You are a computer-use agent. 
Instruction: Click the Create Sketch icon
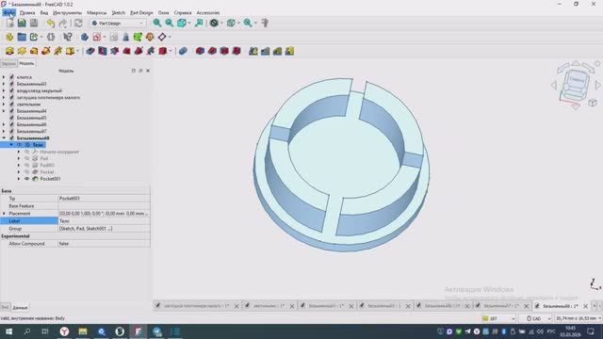(96, 37)
